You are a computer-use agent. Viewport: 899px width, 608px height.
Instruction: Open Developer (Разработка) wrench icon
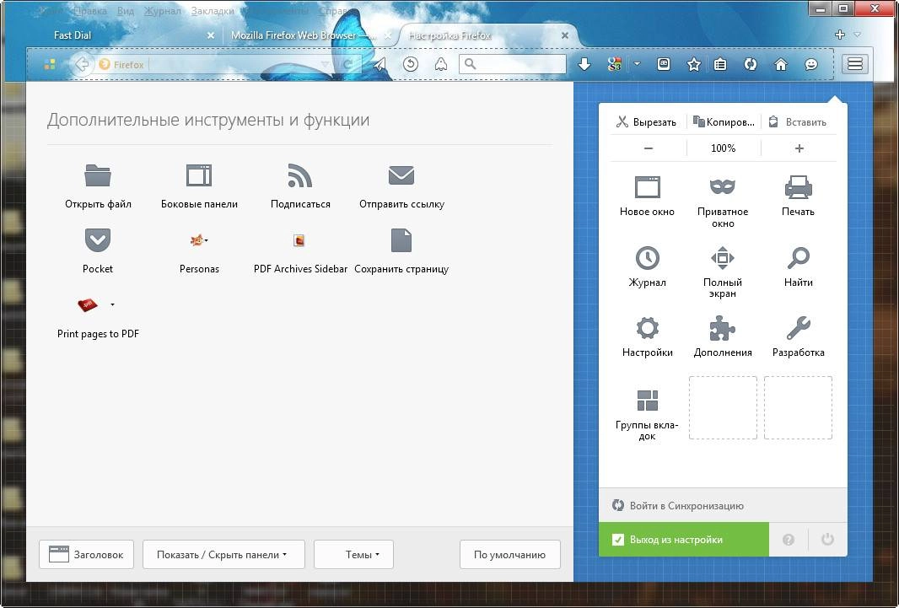(x=798, y=328)
